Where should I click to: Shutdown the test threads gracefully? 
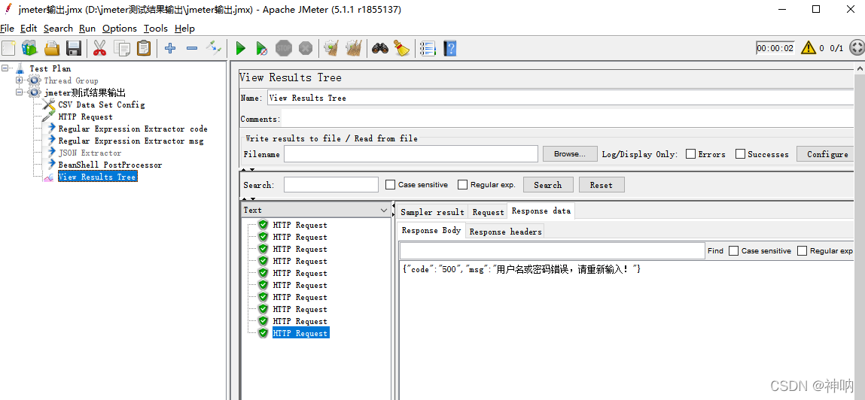306,48
